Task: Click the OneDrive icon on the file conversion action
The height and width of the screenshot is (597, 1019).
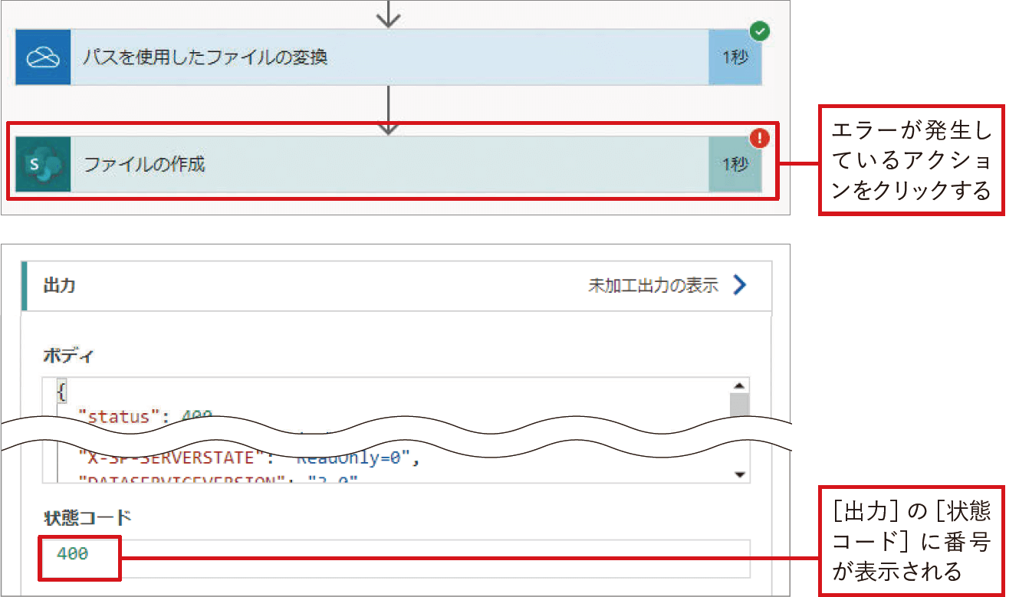Action: click(43, 57)
